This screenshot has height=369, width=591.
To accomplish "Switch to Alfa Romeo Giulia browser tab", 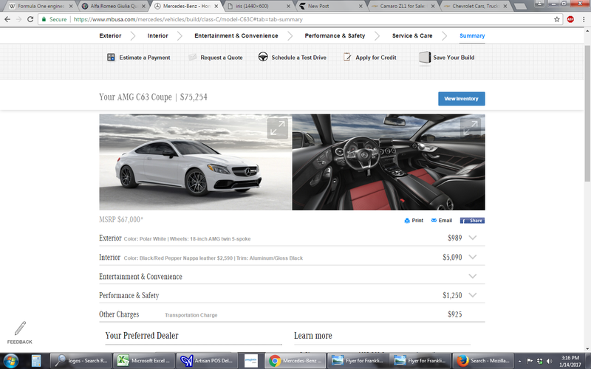I will [x=114, y=6].
